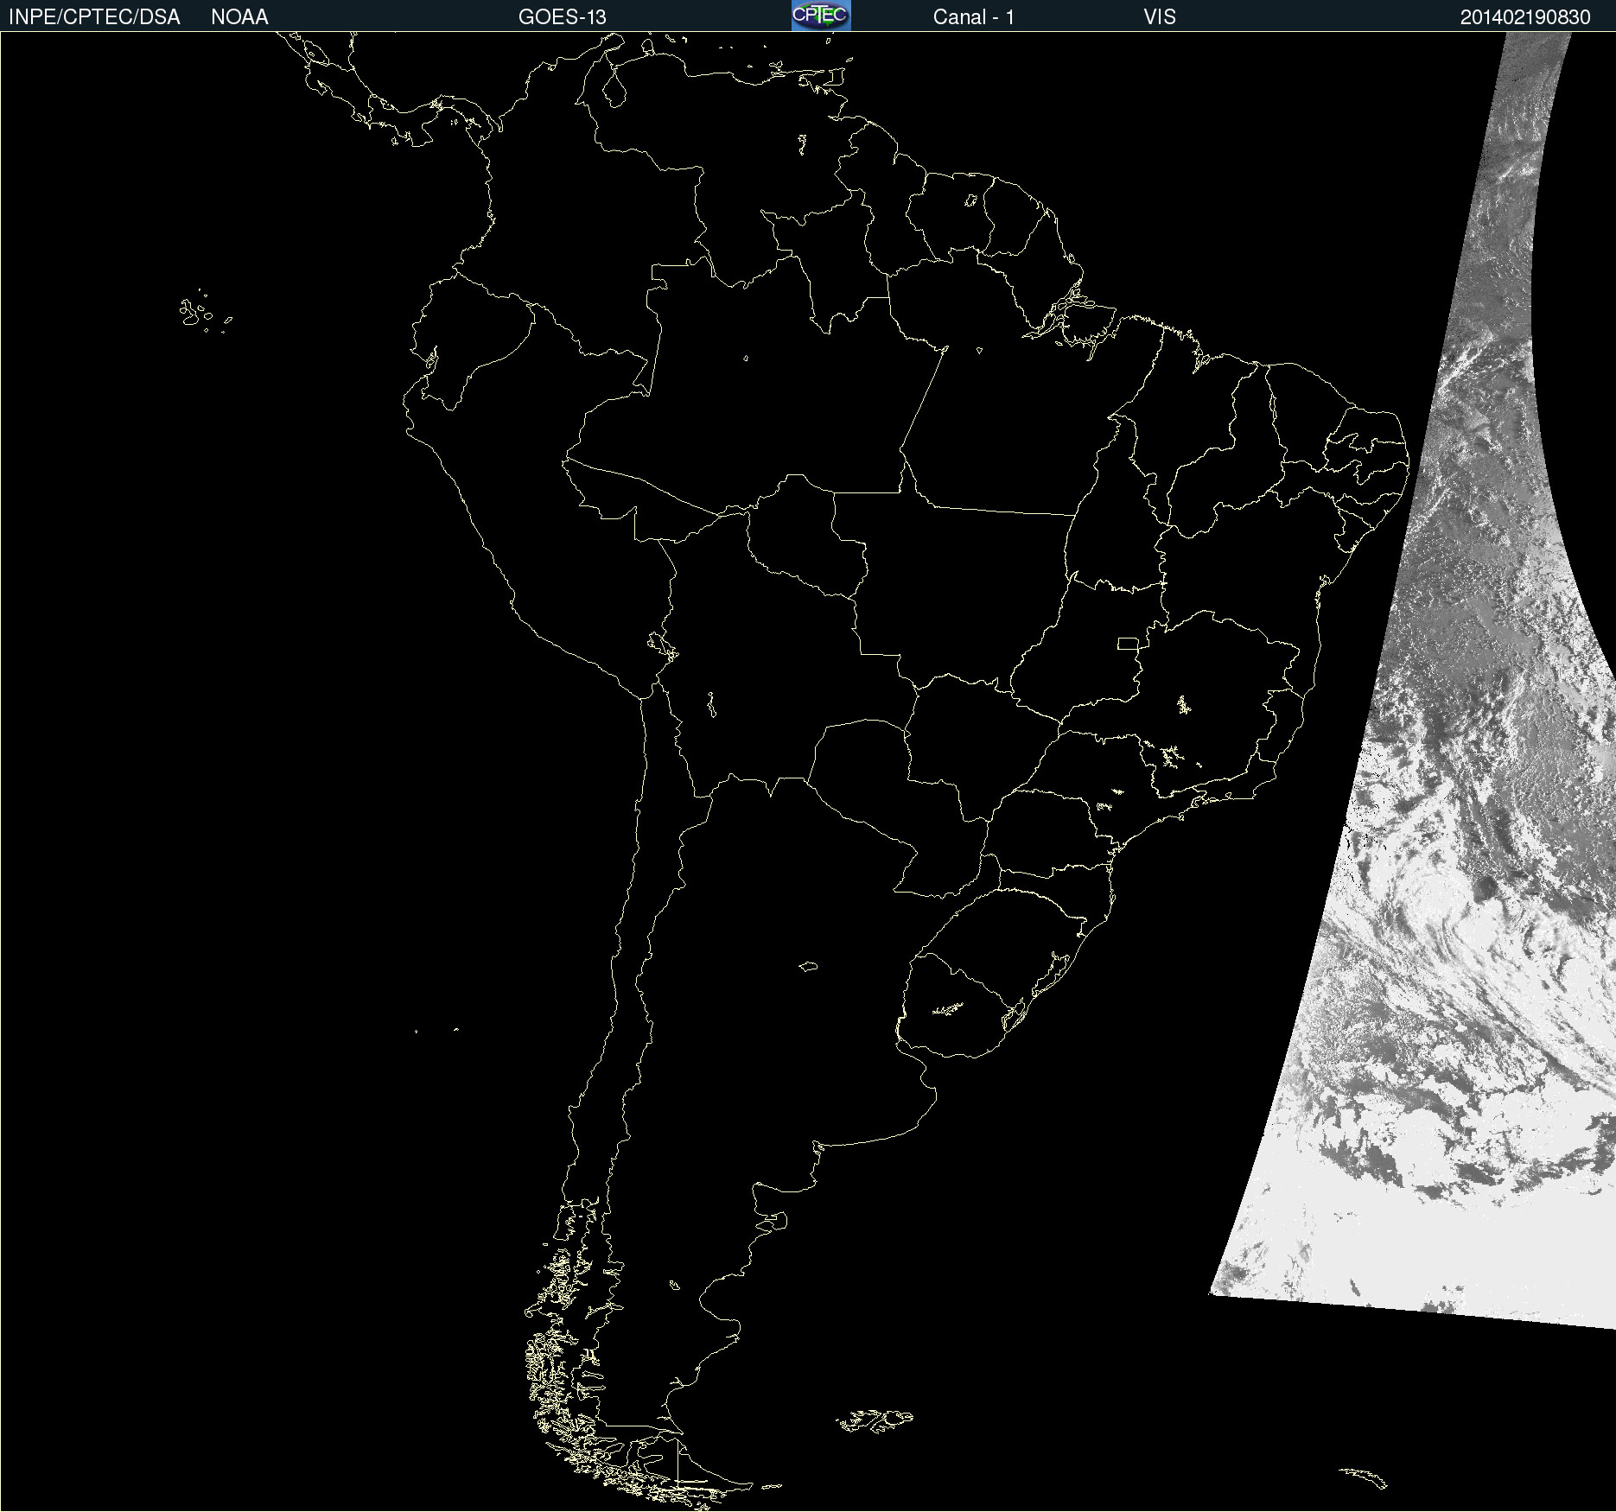Click the VIS band label
This screenshot has width=1616, height=1512.
click(1159, 17)
